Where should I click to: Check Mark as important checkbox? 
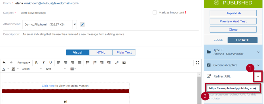[155, 13]
